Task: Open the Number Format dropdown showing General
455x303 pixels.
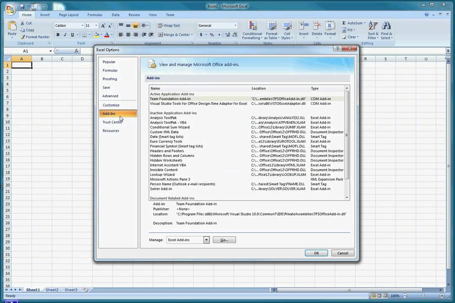Action: [236, 26]
